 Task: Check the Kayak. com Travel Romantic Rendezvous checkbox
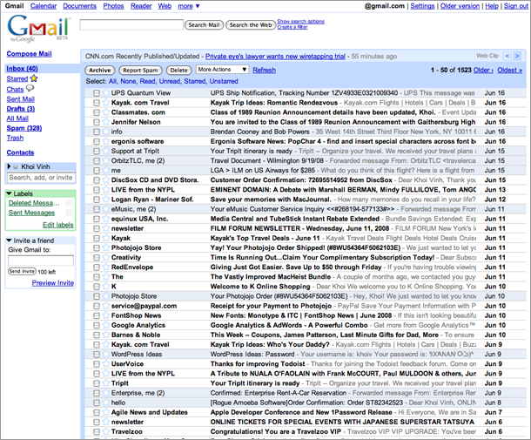(97, 102)
